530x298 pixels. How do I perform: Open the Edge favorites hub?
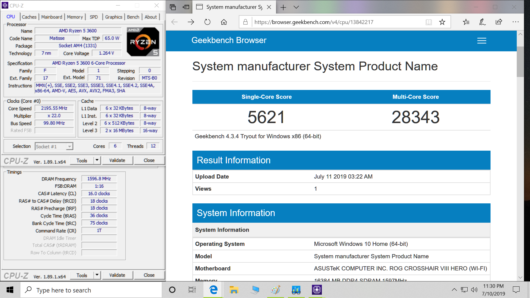[466, 22]
